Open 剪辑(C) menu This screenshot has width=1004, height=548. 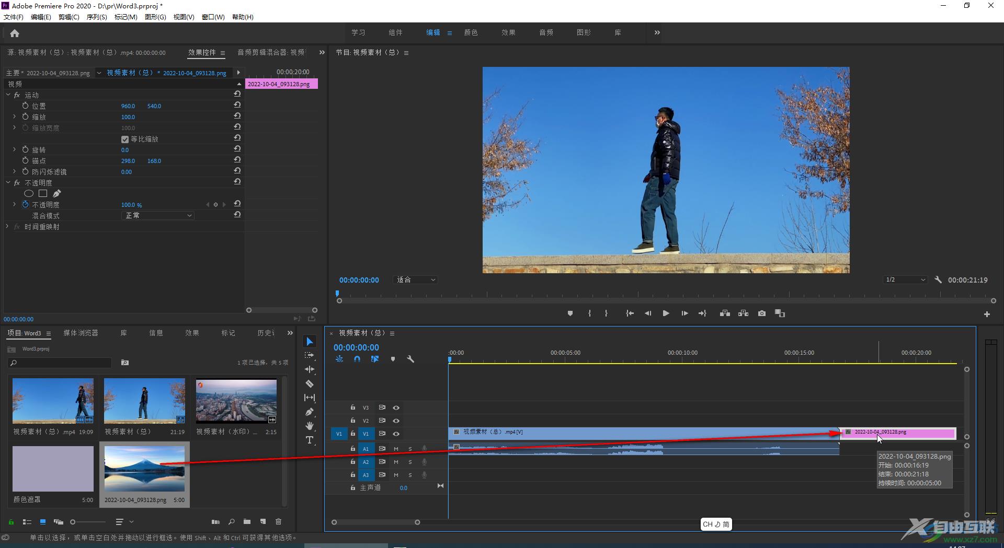click(69, 17)
